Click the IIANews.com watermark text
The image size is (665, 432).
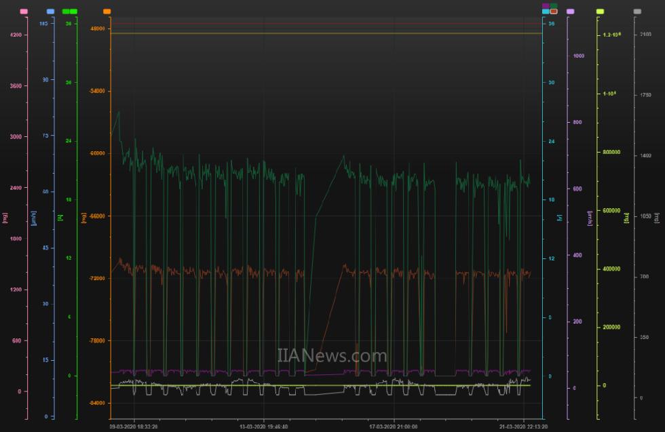coord(332,355)
